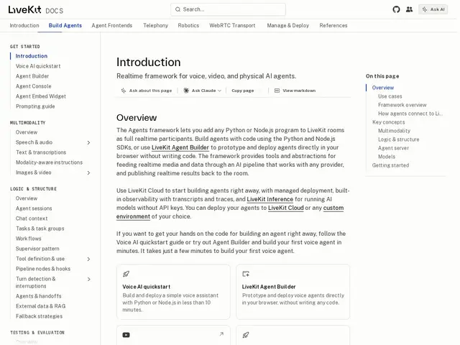Click the Ask AI sparkle button
The width and height of the screenshot is (460, 345).
[x=433, y=9]
